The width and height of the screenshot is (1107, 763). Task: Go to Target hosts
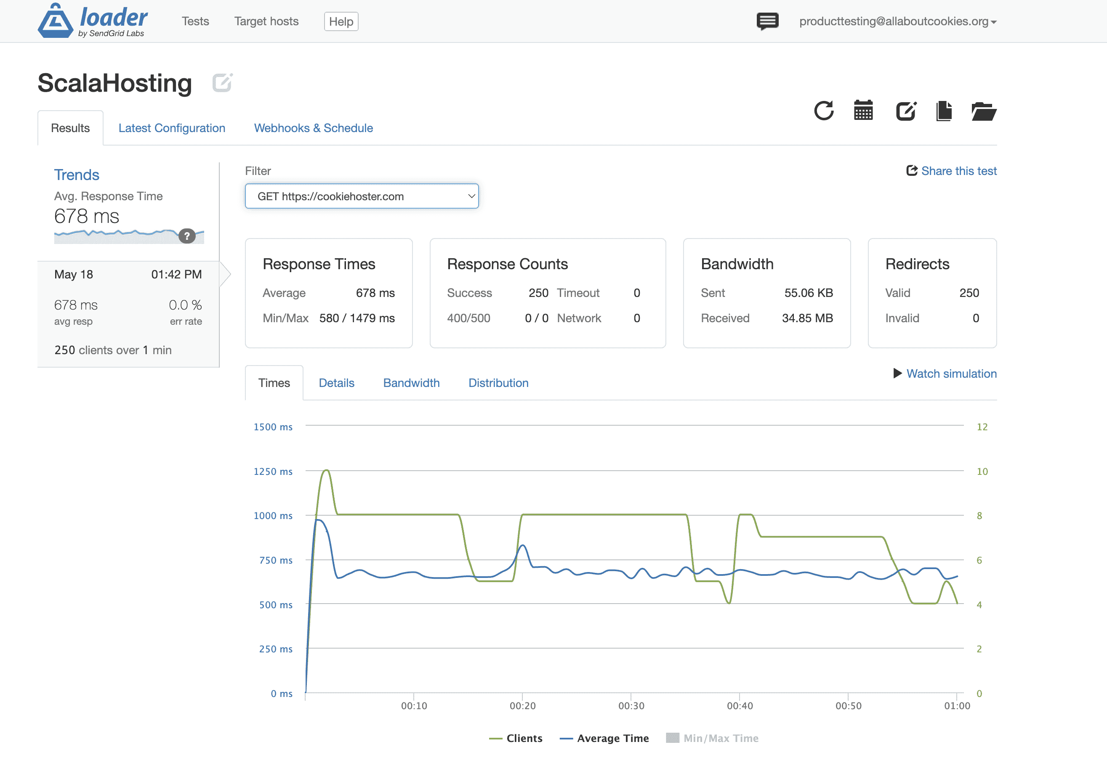point(266,21)
